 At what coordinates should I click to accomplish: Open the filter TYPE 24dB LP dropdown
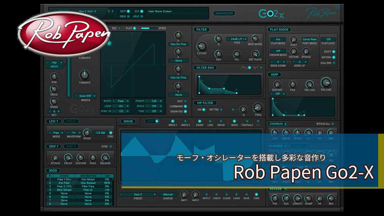pyautogui.click(x=237, y=39)
